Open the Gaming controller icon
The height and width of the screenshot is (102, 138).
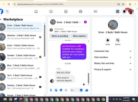pos(95,12)
